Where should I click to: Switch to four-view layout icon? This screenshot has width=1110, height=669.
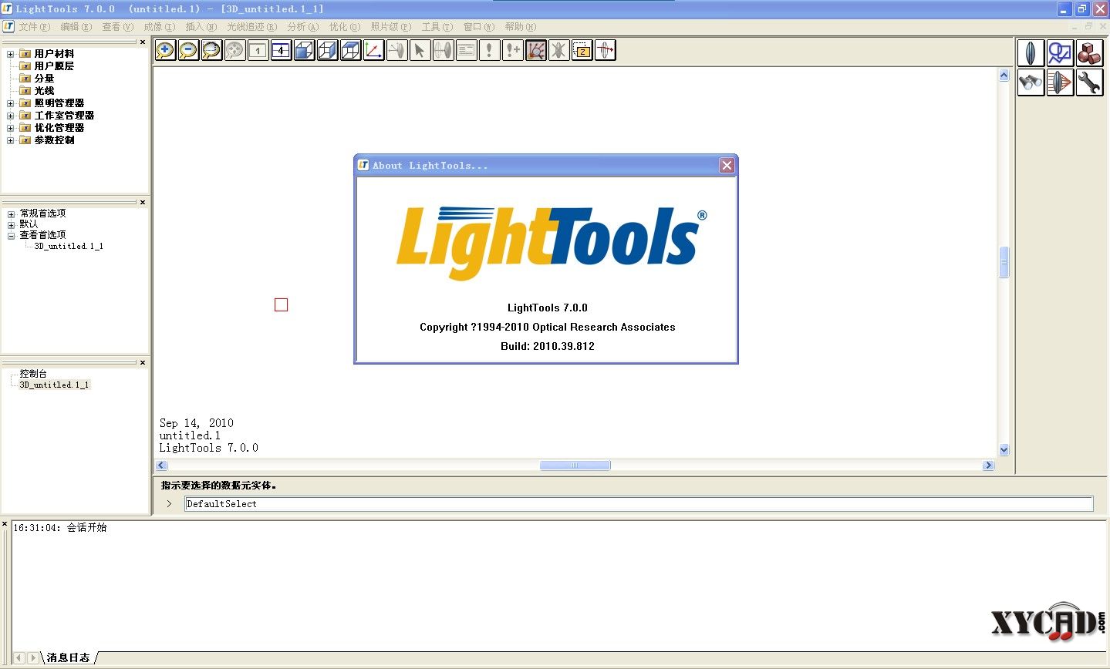tap(281, 51)
